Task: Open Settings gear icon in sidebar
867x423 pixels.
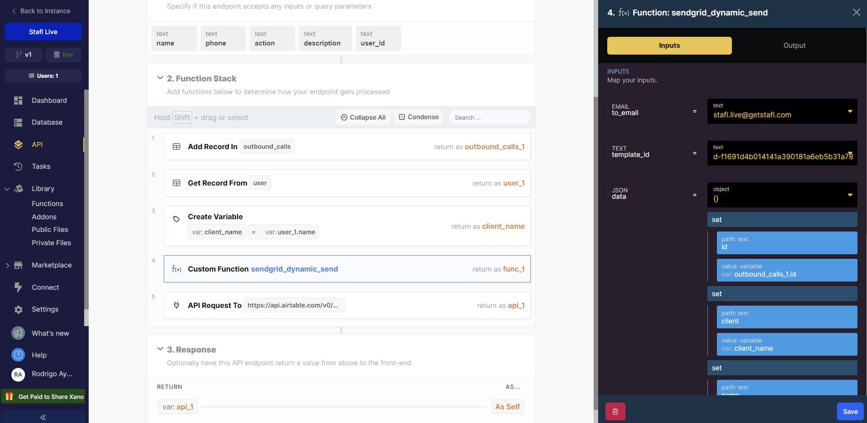Action: tap(18, 310)
